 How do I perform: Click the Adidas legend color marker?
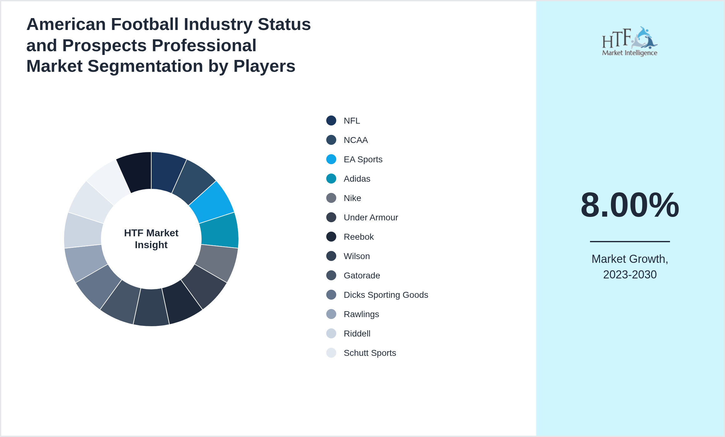[331, 179]
